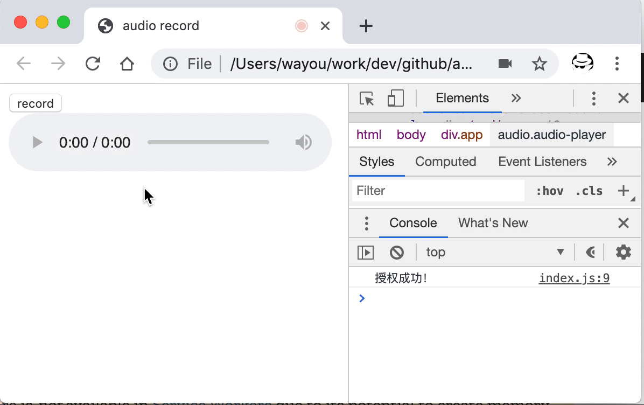Open the index.js:9 source link
Image resolution: width=644 pixels, height=405 pixels.
(x=574, y=278)
